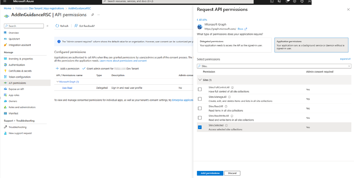Collapse the left navigation with double chevron

coord(48,26)
